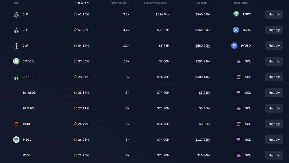Sort by Asset column header

(17, 3)
